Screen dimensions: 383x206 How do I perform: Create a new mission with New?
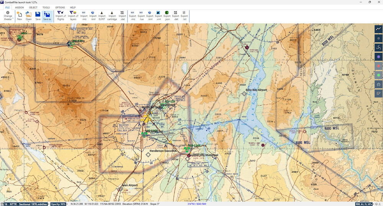pyautogui.click(x=19, y=15)
